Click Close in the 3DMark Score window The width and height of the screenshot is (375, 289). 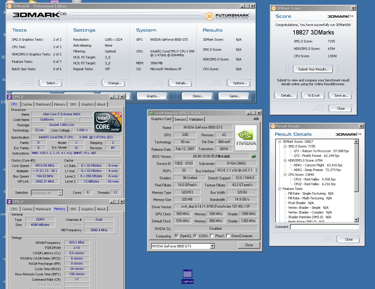(341, 109)
